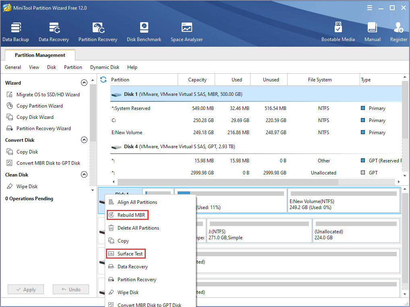
Task: Click the Primary type swatch for C:
Action: coord(362,120)
